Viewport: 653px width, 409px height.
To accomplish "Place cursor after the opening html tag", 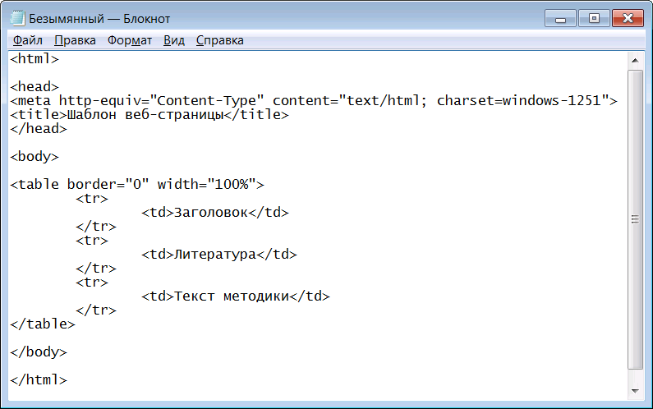I will click(59, 59).
